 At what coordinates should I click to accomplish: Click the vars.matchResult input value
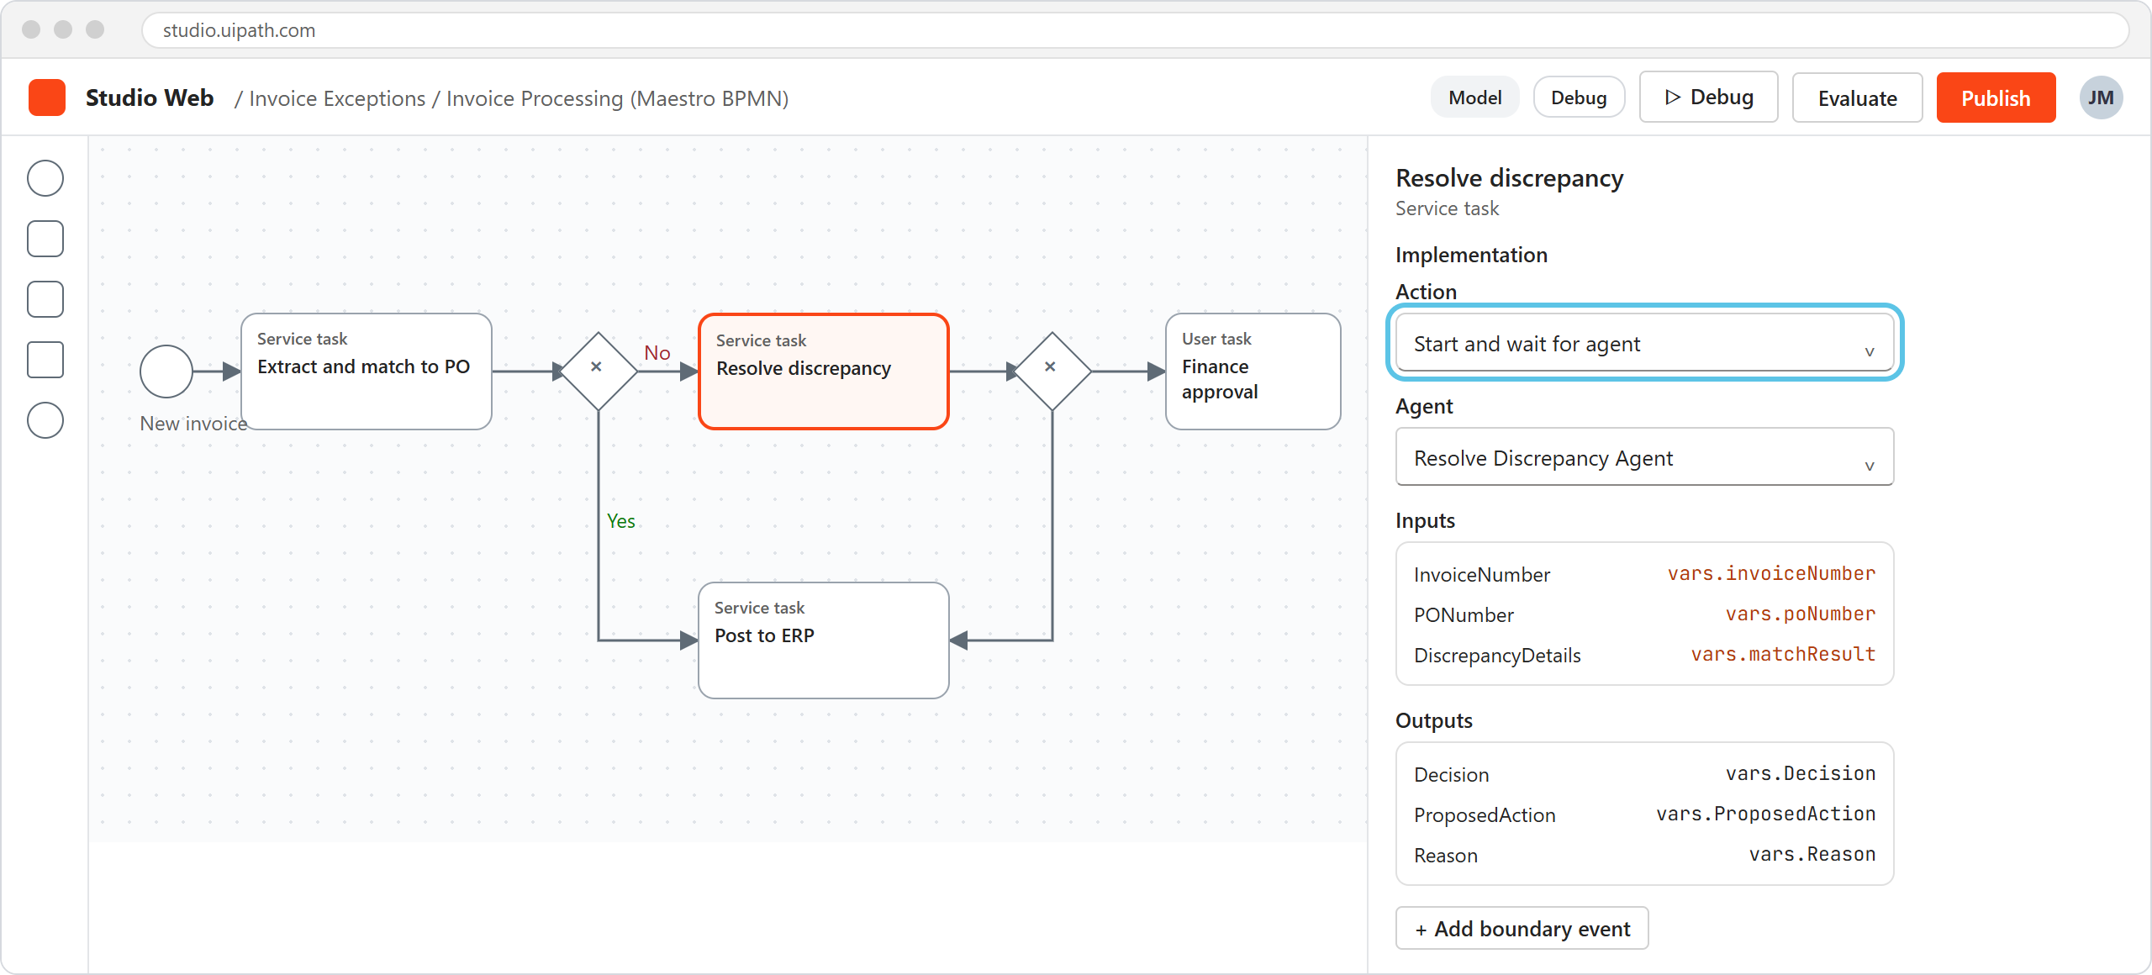tap(1783, 654)
